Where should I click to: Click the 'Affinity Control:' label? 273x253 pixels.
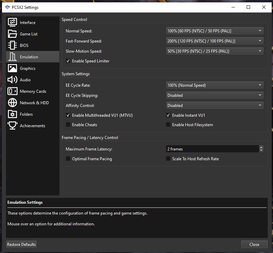(x=80, y=106)
